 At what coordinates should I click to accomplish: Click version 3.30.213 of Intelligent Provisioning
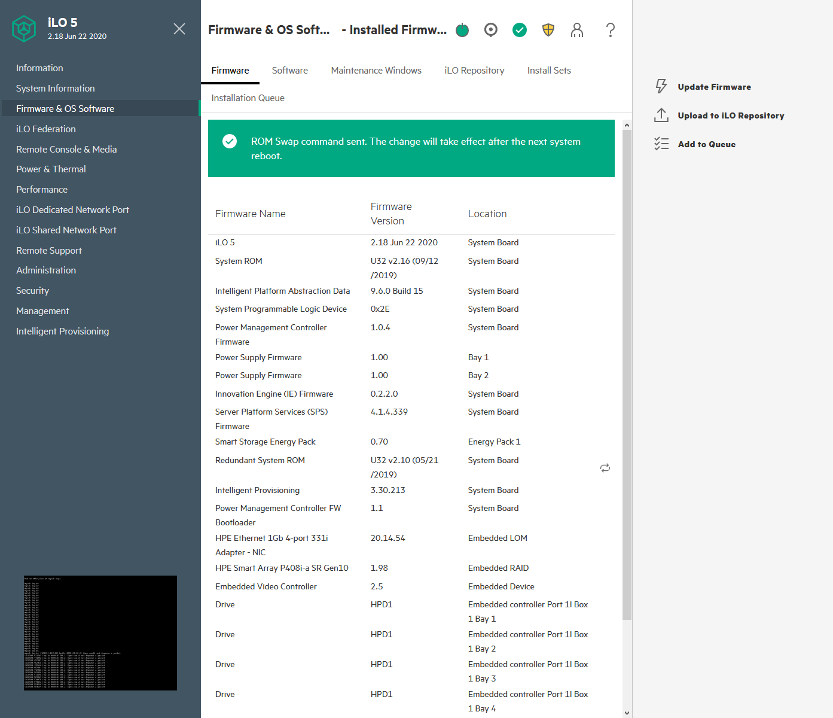(388, 491)
